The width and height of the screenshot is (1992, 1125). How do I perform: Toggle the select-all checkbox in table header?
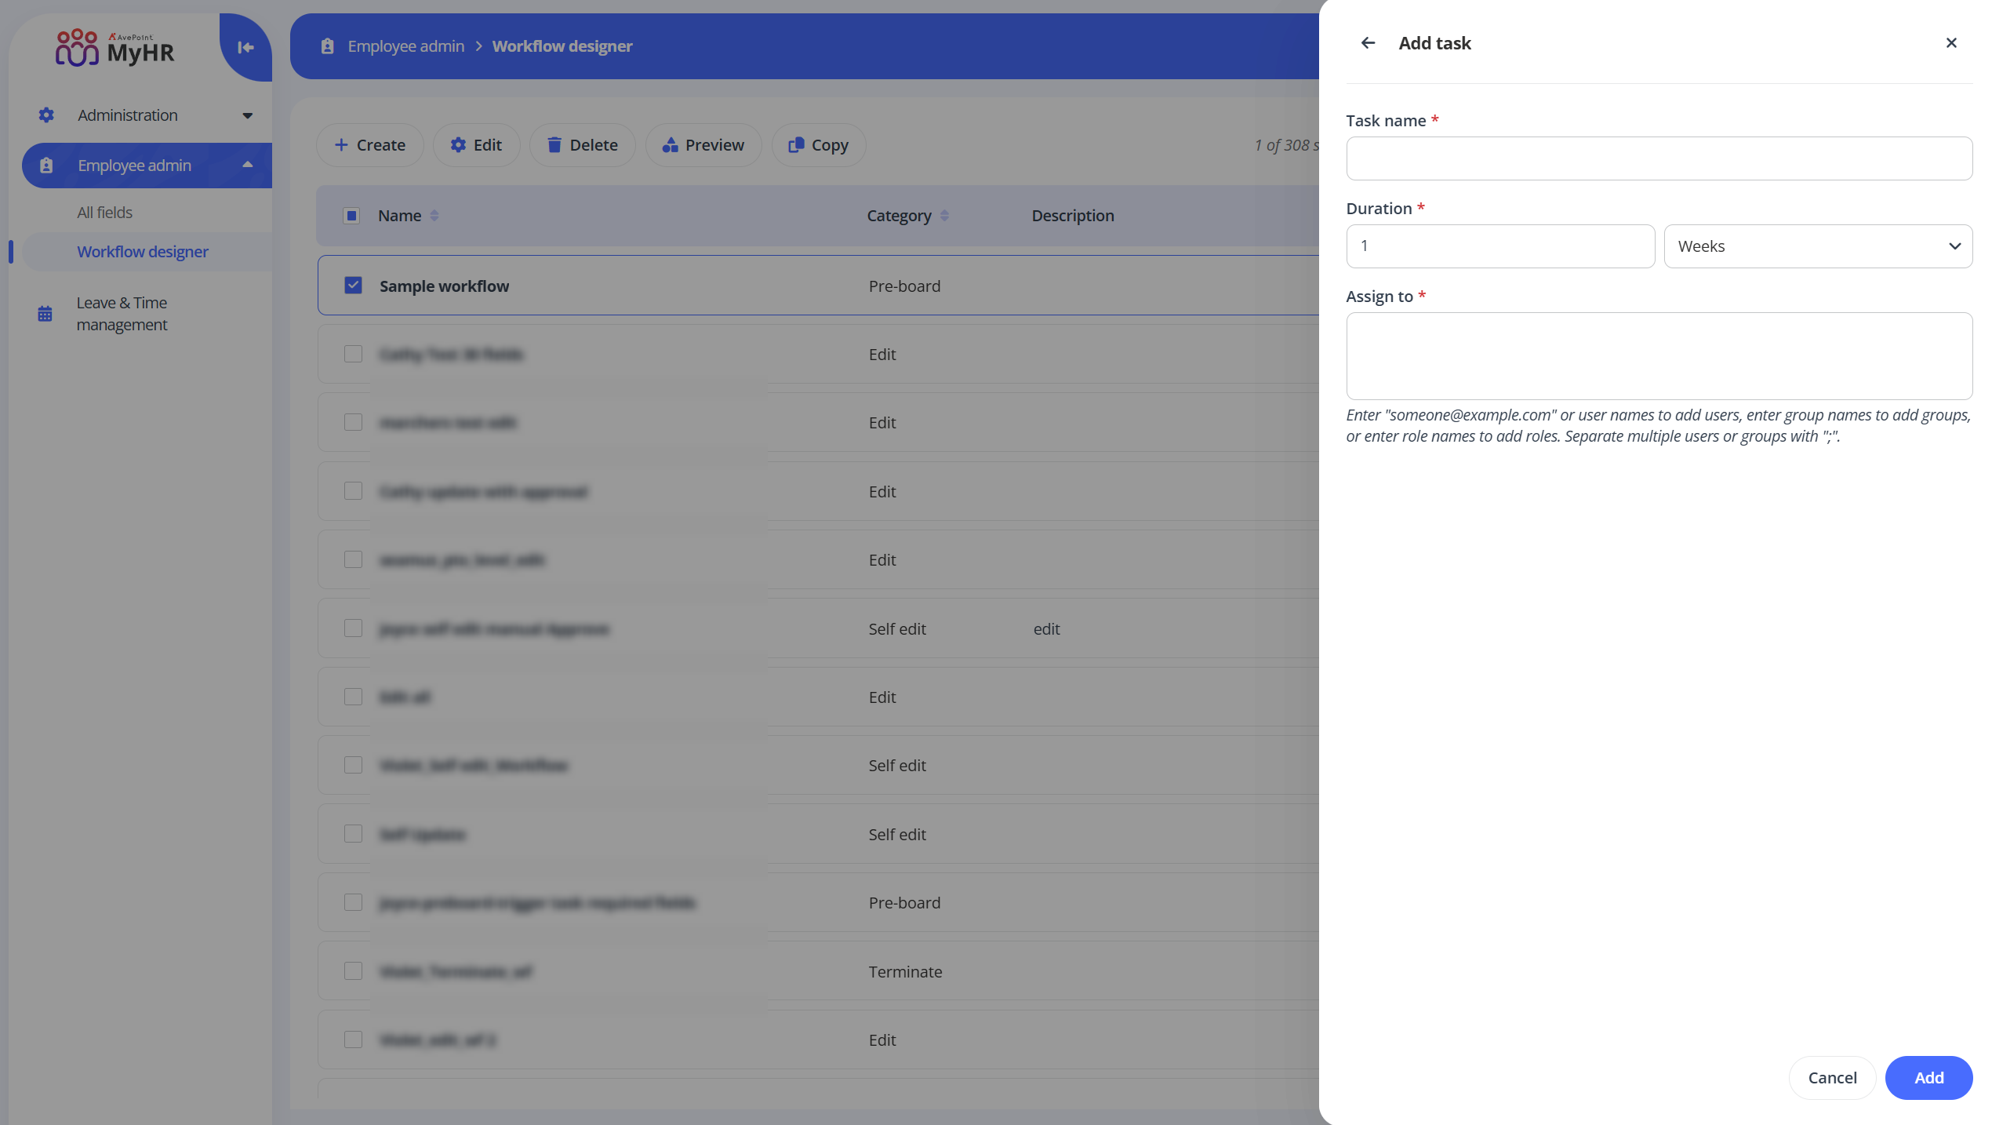[351, 215]
